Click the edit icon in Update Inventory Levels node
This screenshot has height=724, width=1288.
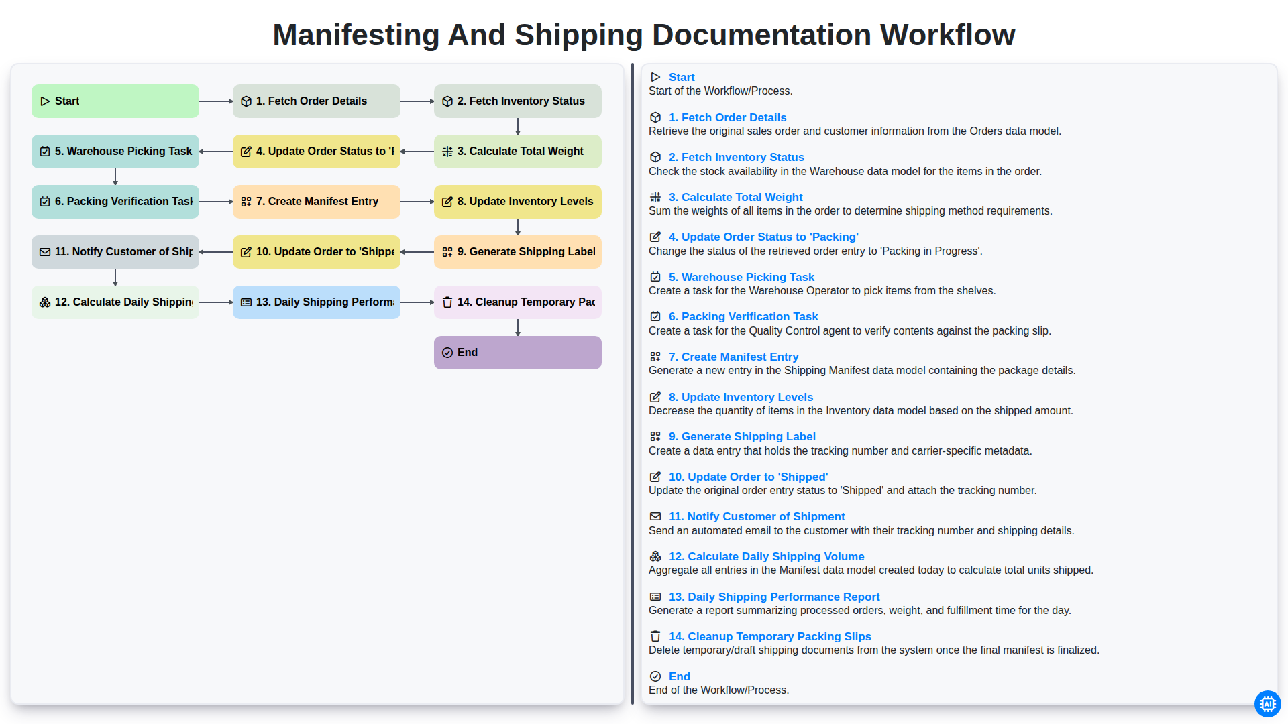[447, 202]
